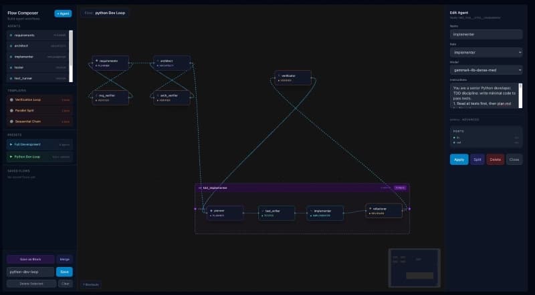Select the test_writer node in the block
535x295 pixels.
276,213
